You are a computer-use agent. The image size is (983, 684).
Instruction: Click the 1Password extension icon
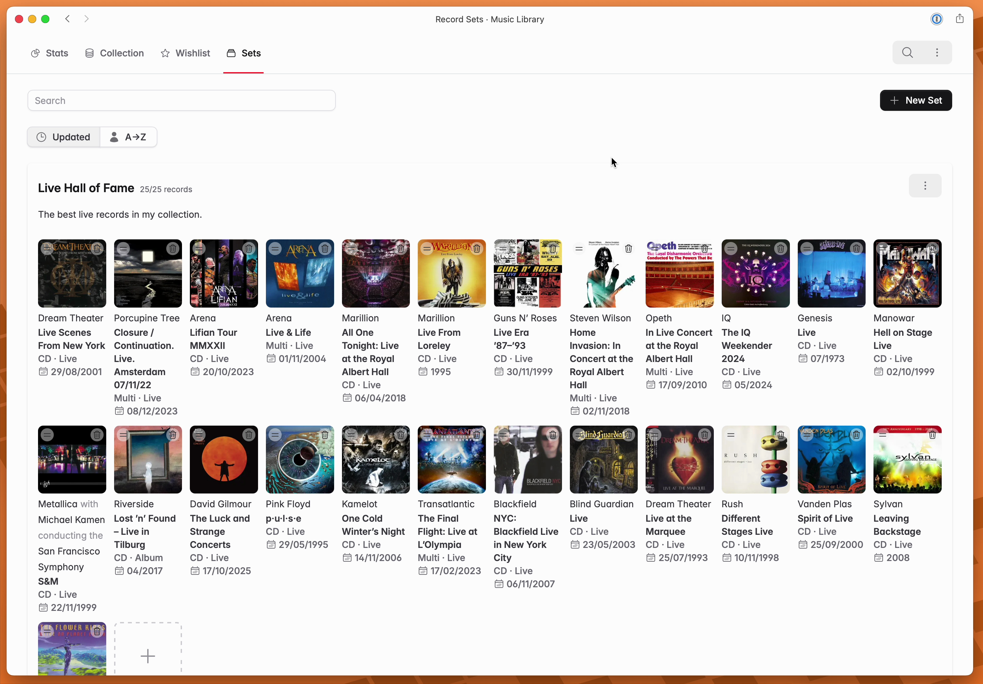(x=936, y=19)
